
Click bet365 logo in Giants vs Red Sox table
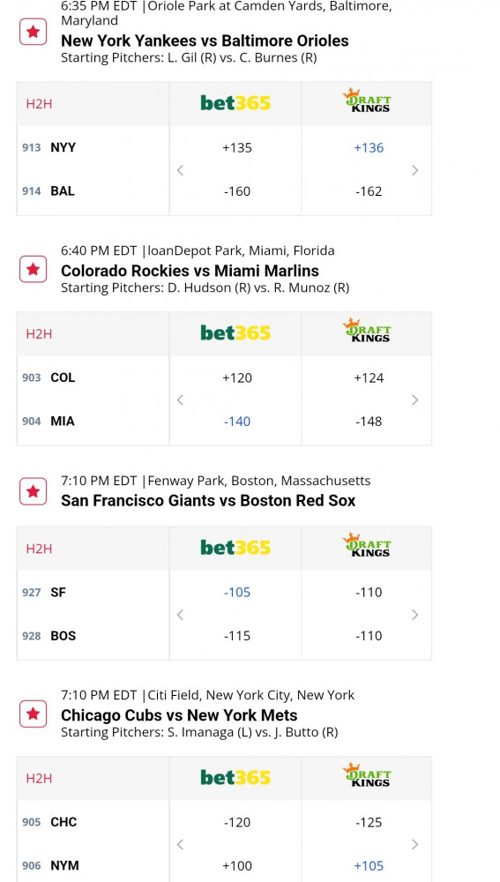[235, 548]
